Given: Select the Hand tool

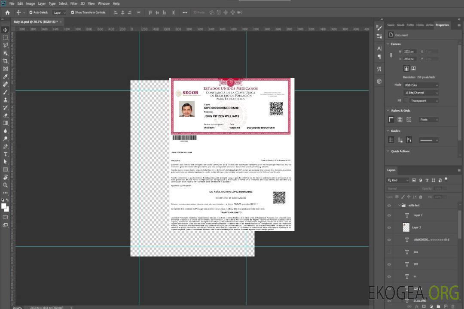Looking at the screenshot, I should 5,177.
